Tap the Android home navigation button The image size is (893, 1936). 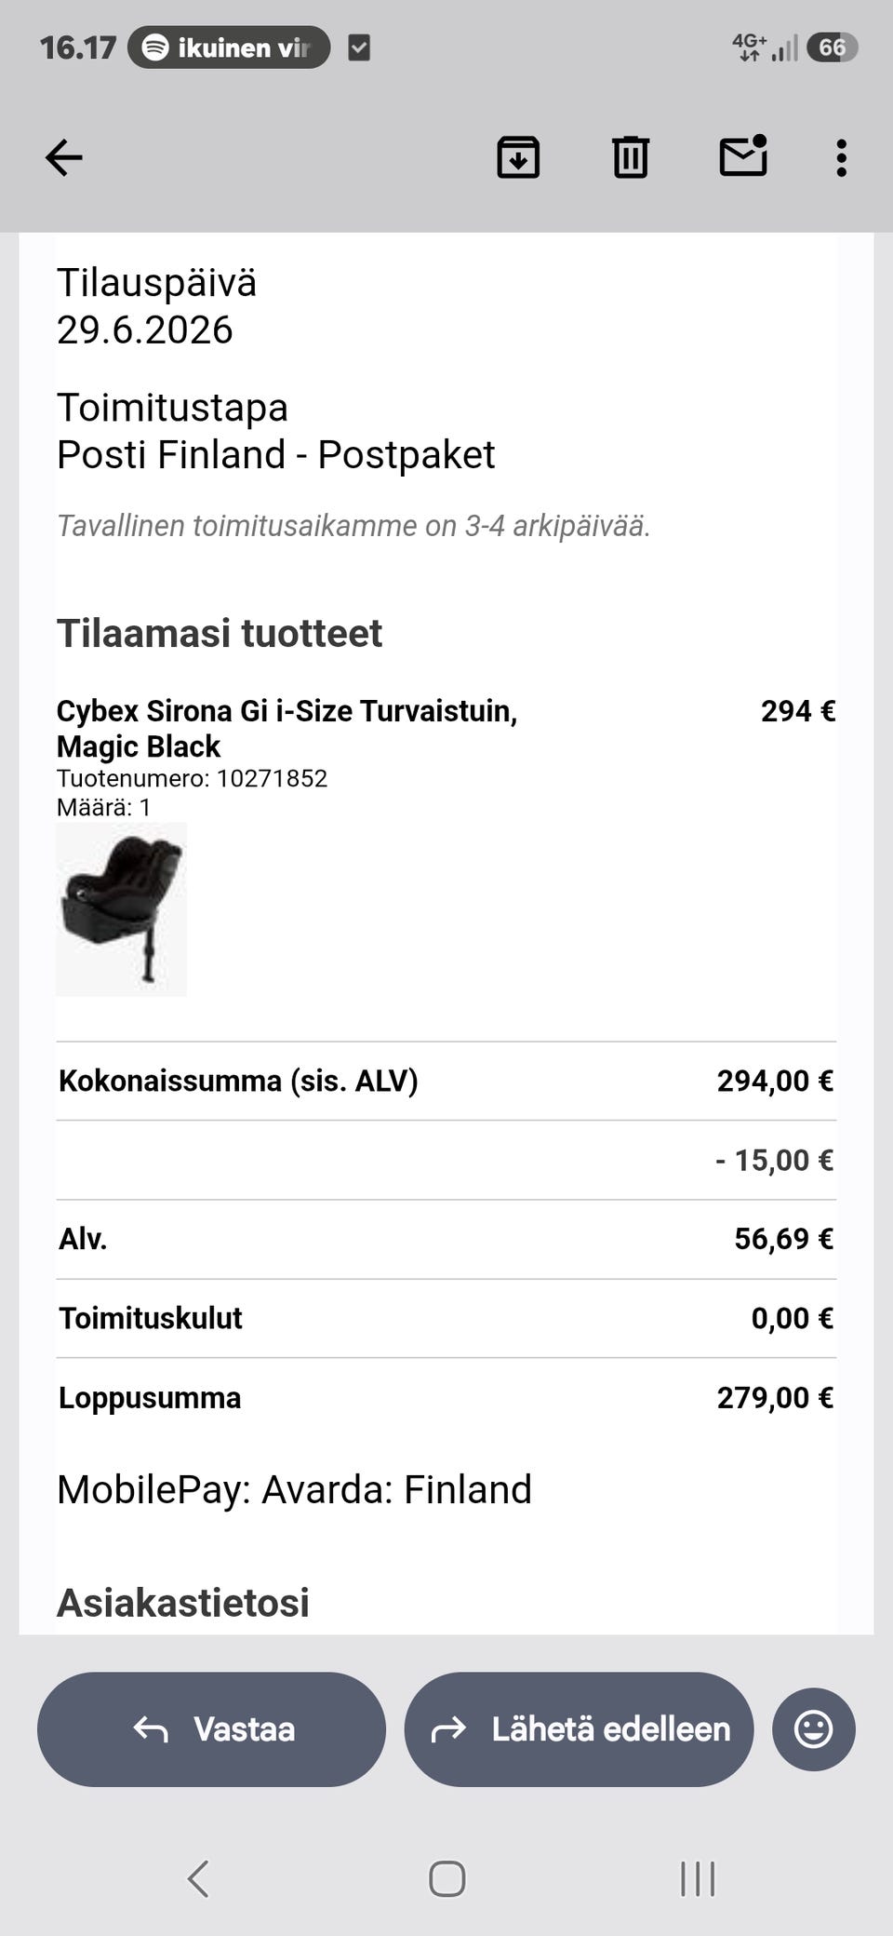(x=446, y=1878)
